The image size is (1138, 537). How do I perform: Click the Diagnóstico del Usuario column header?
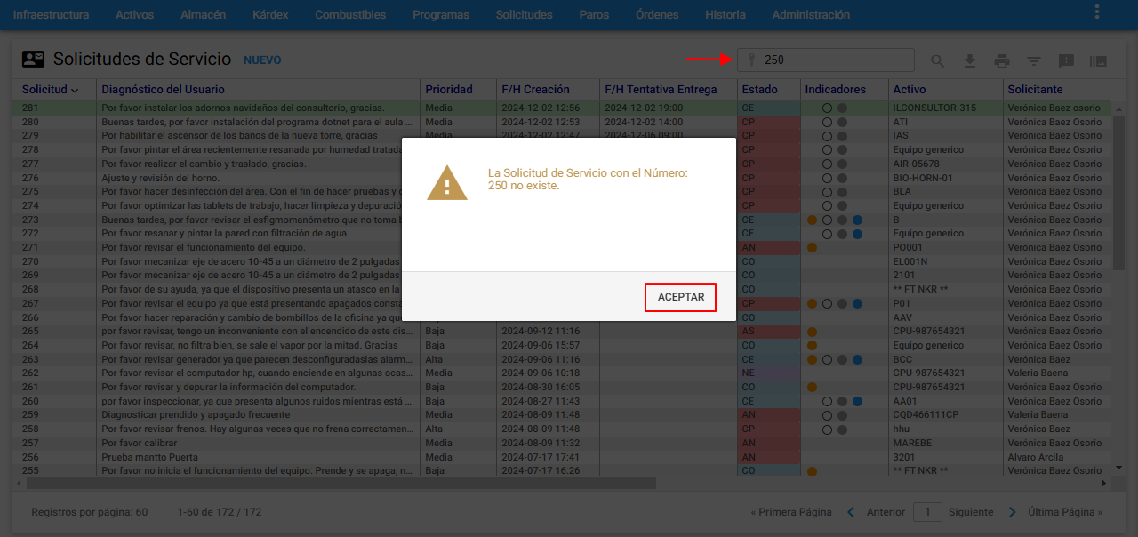pos(163,90)
